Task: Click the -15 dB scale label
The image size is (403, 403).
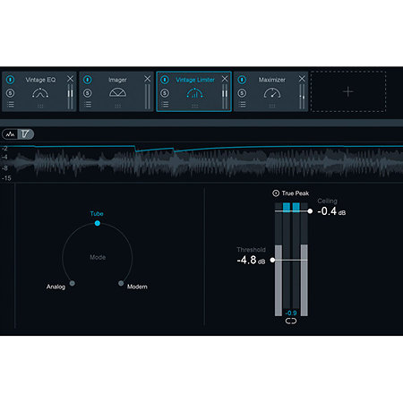Action: 6,178
